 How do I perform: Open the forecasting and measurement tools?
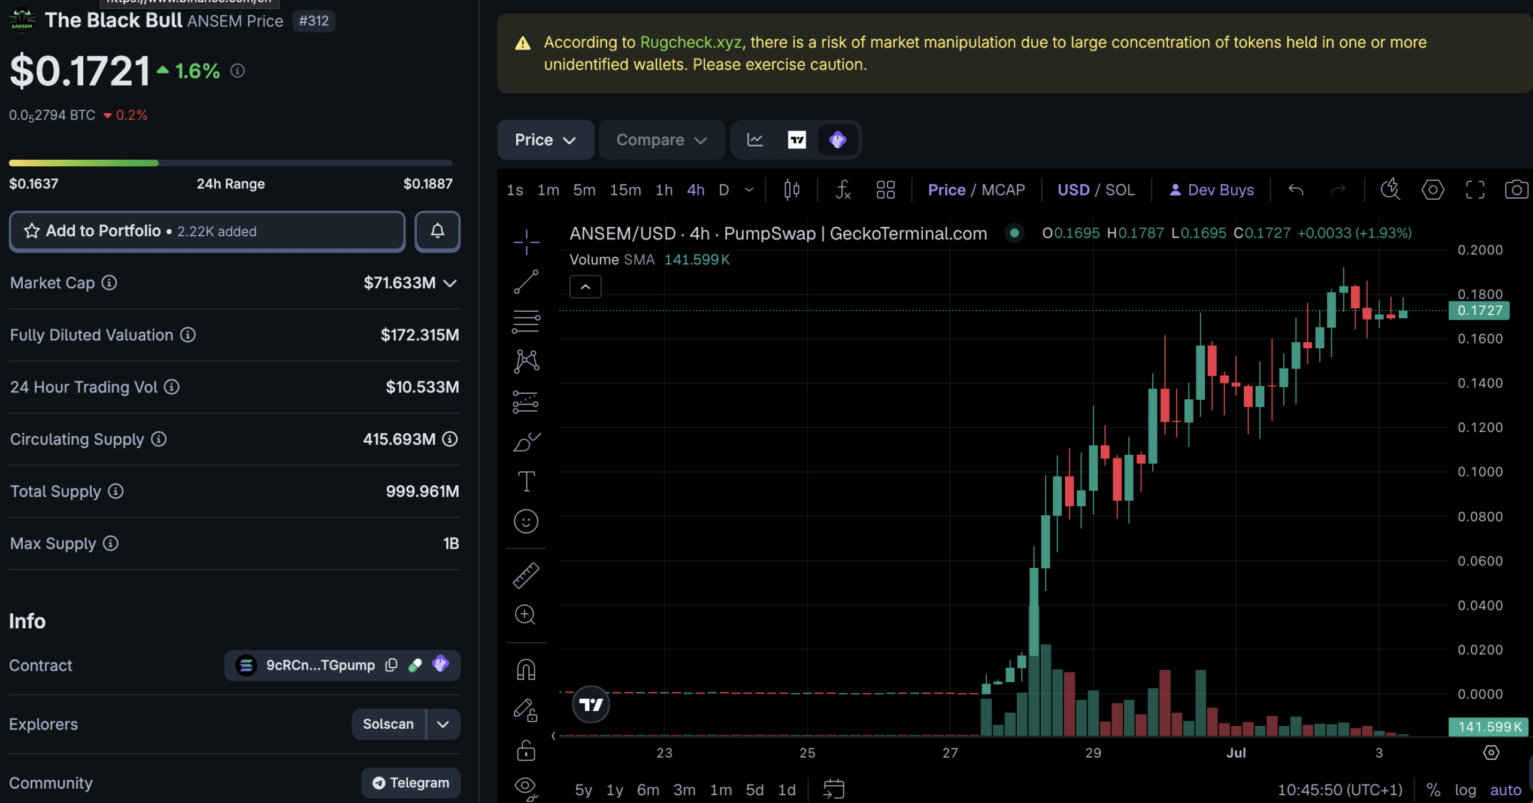pyautogui.click(x=526, y=401)
